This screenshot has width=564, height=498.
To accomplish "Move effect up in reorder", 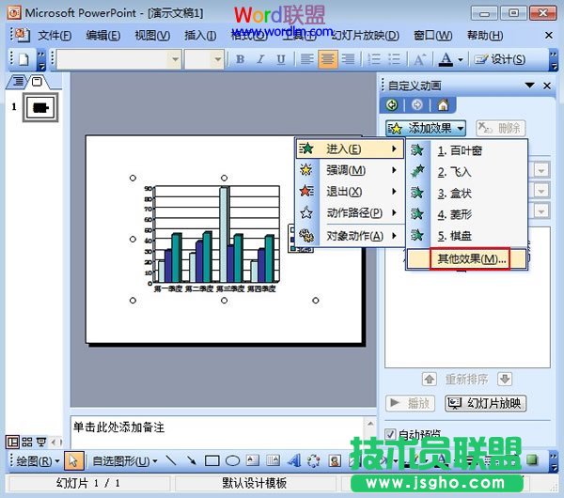I will (x=430, y=379).
